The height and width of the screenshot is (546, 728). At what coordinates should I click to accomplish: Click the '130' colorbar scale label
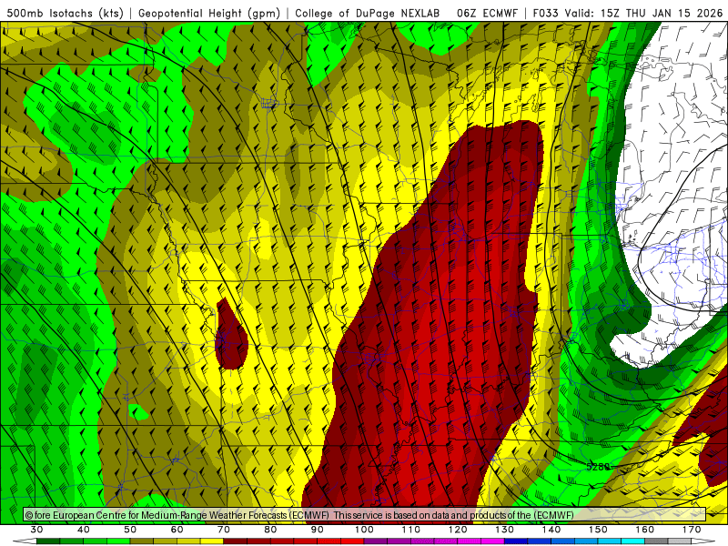pos(505,530)
